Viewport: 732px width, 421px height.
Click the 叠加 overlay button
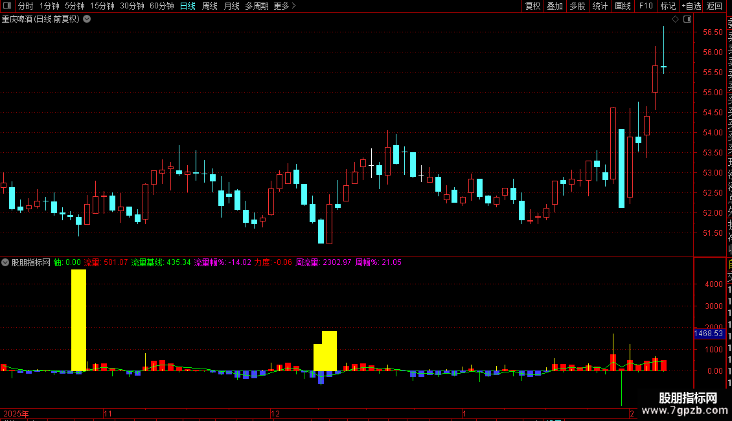click(555, 6)
